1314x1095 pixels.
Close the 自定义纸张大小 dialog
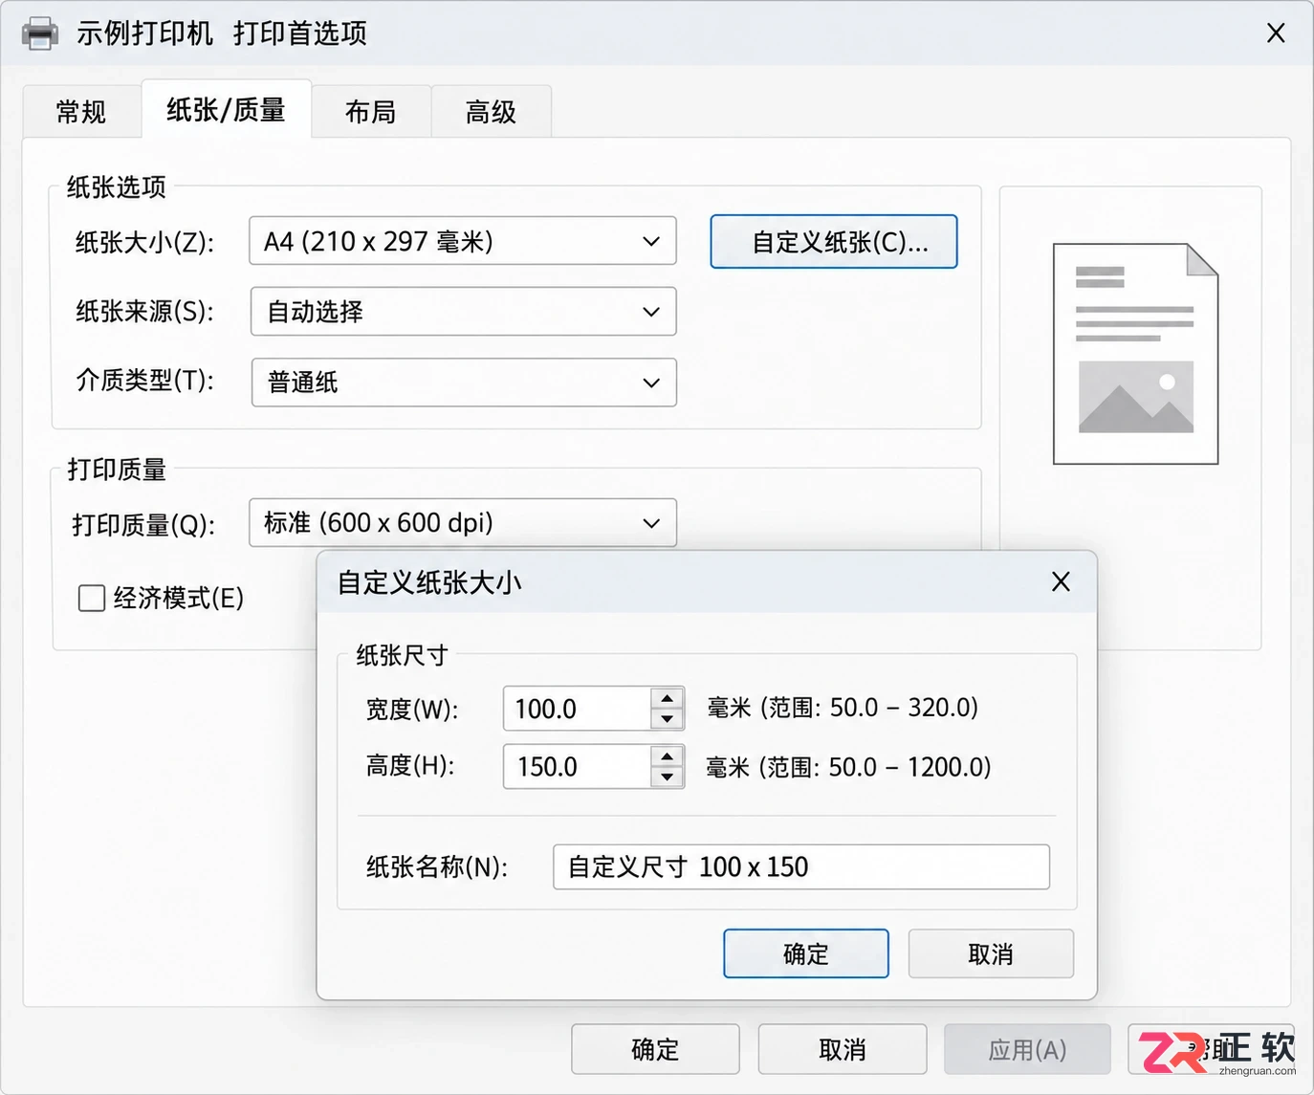coord(1061,581)
